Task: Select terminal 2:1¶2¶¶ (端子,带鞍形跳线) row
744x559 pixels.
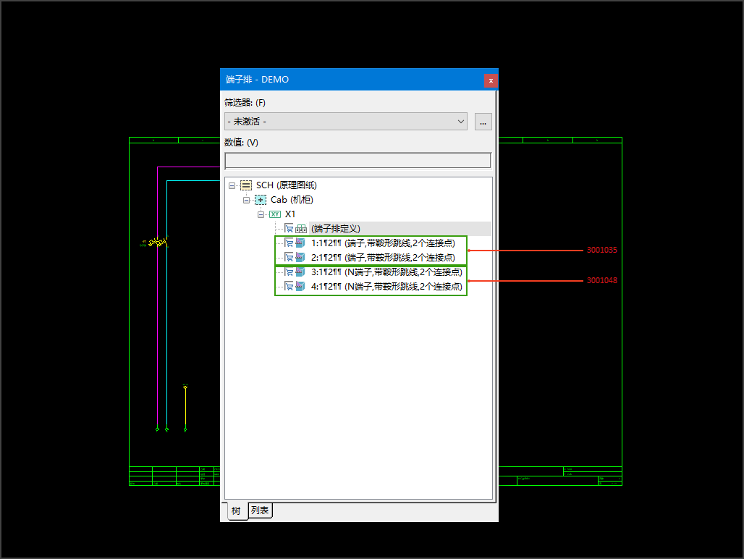Action: (x=383, y=258)
